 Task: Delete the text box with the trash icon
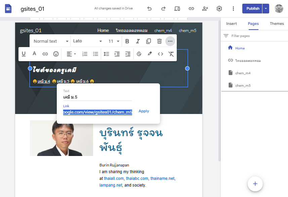159,41
